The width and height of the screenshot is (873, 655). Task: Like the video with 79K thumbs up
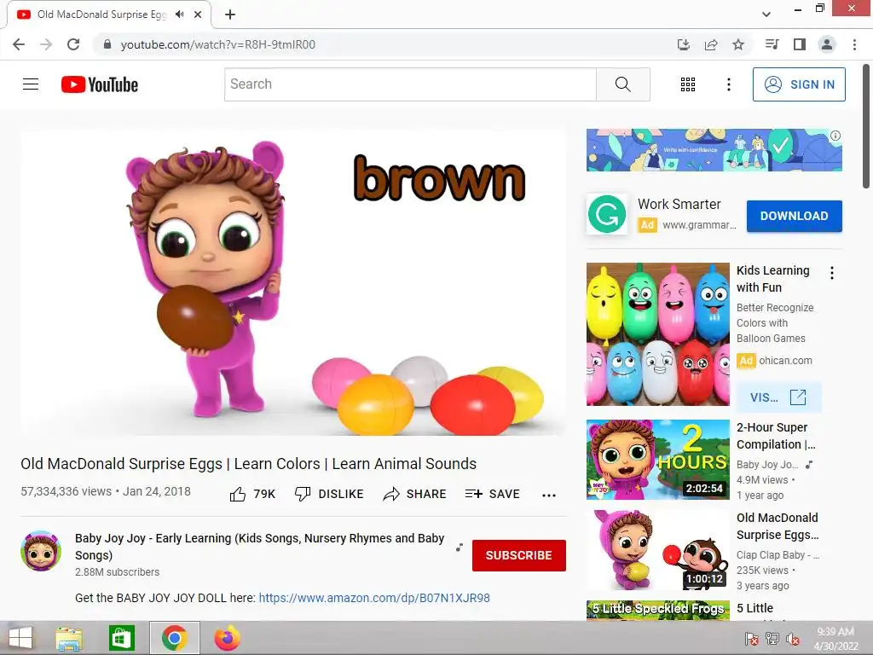[252, 494]
